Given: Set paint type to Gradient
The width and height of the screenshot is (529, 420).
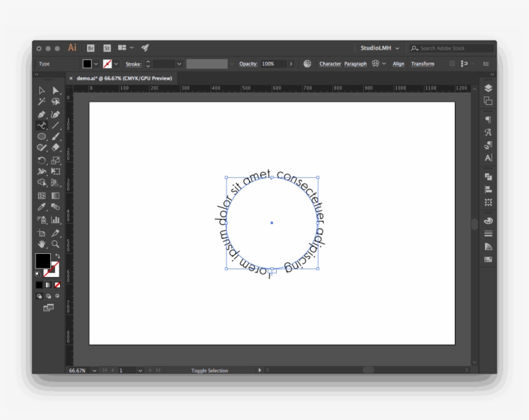Looking at the screenshot, I should [48, 285].
